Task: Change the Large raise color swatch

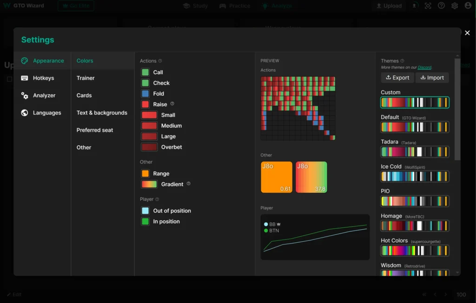Action: (x=149, y=136)
